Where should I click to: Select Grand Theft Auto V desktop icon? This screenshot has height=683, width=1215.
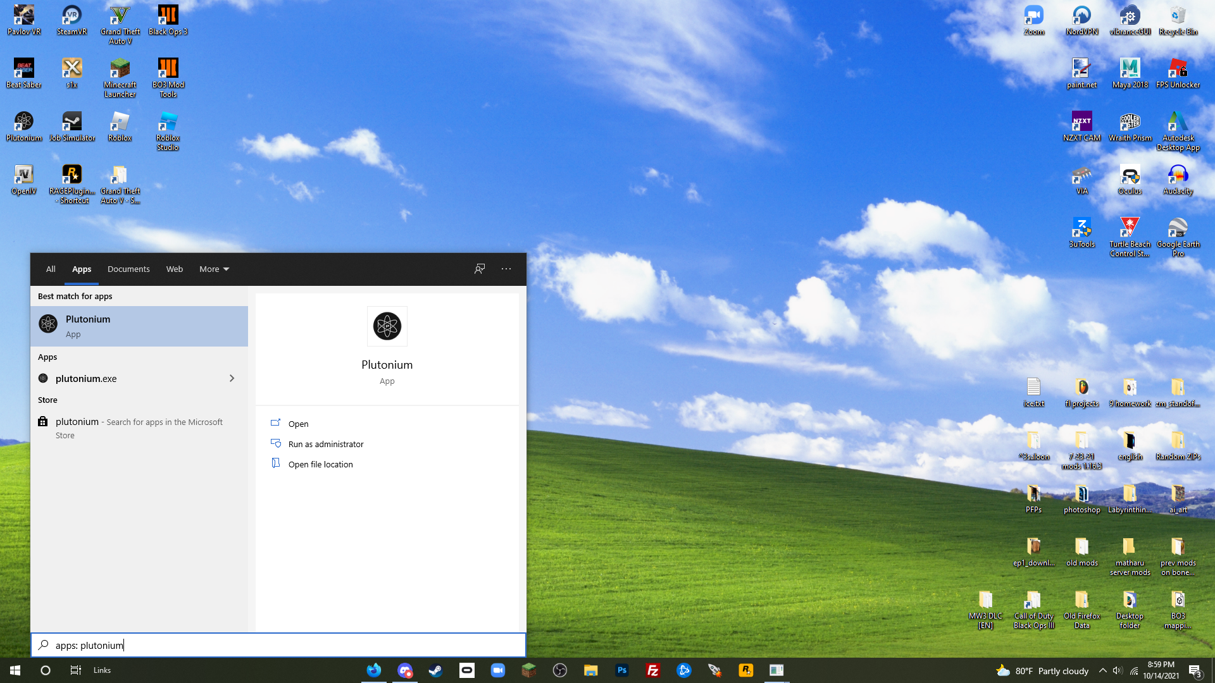coord(120,25)
